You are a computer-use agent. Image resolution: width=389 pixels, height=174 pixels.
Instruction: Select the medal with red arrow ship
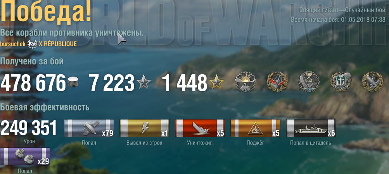pos(277,82)
